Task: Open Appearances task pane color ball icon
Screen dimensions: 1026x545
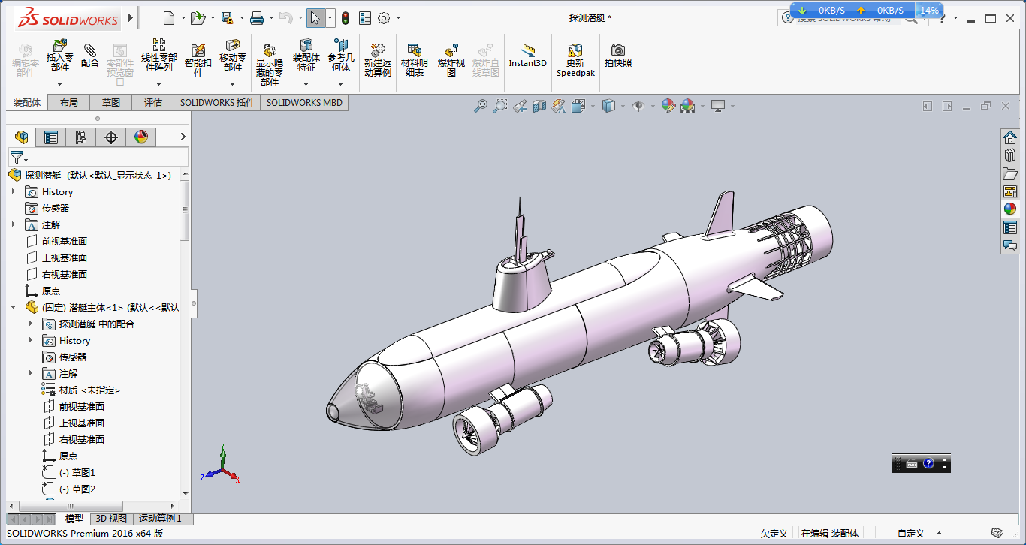Action: coord(1010,209)
